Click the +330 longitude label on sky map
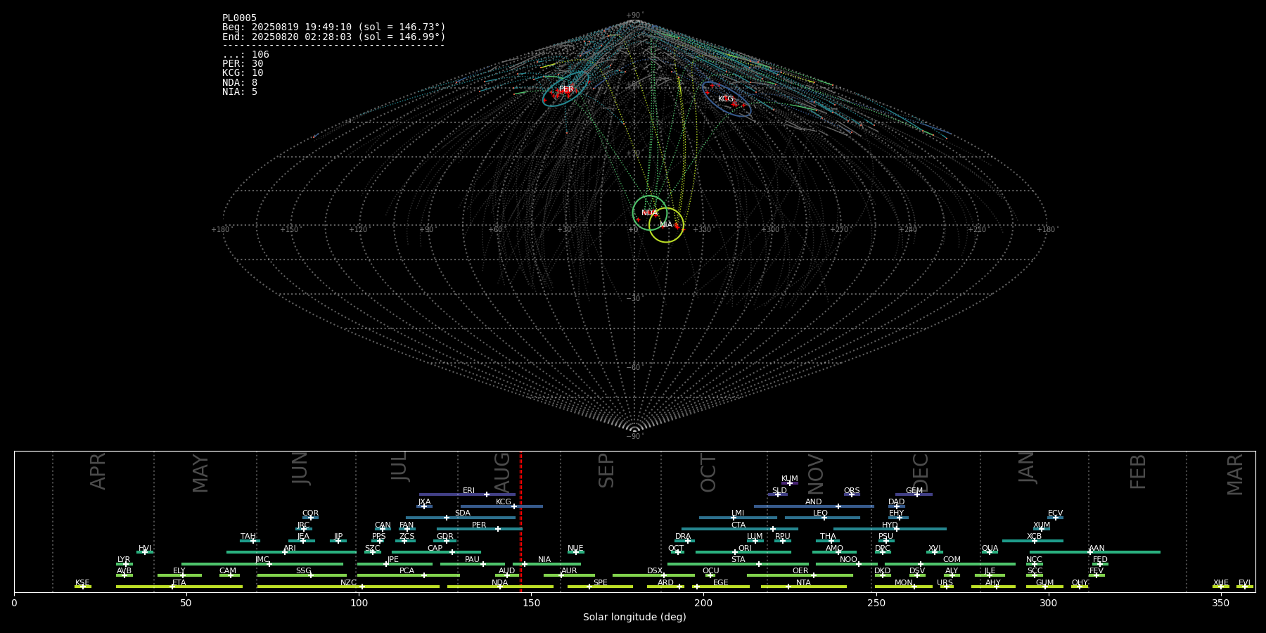 [x=701, y=230]
